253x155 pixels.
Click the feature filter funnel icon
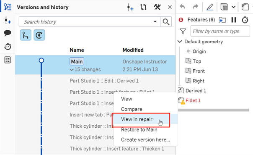pyautogui.click(x=183, y=31)
